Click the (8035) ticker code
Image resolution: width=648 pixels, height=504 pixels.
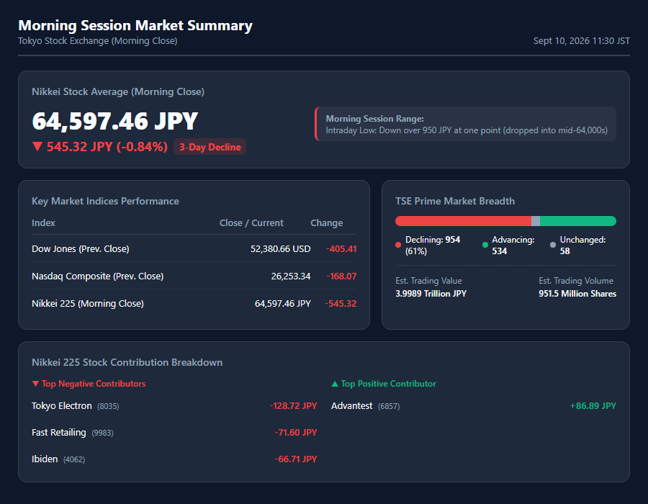pos(108,407)
